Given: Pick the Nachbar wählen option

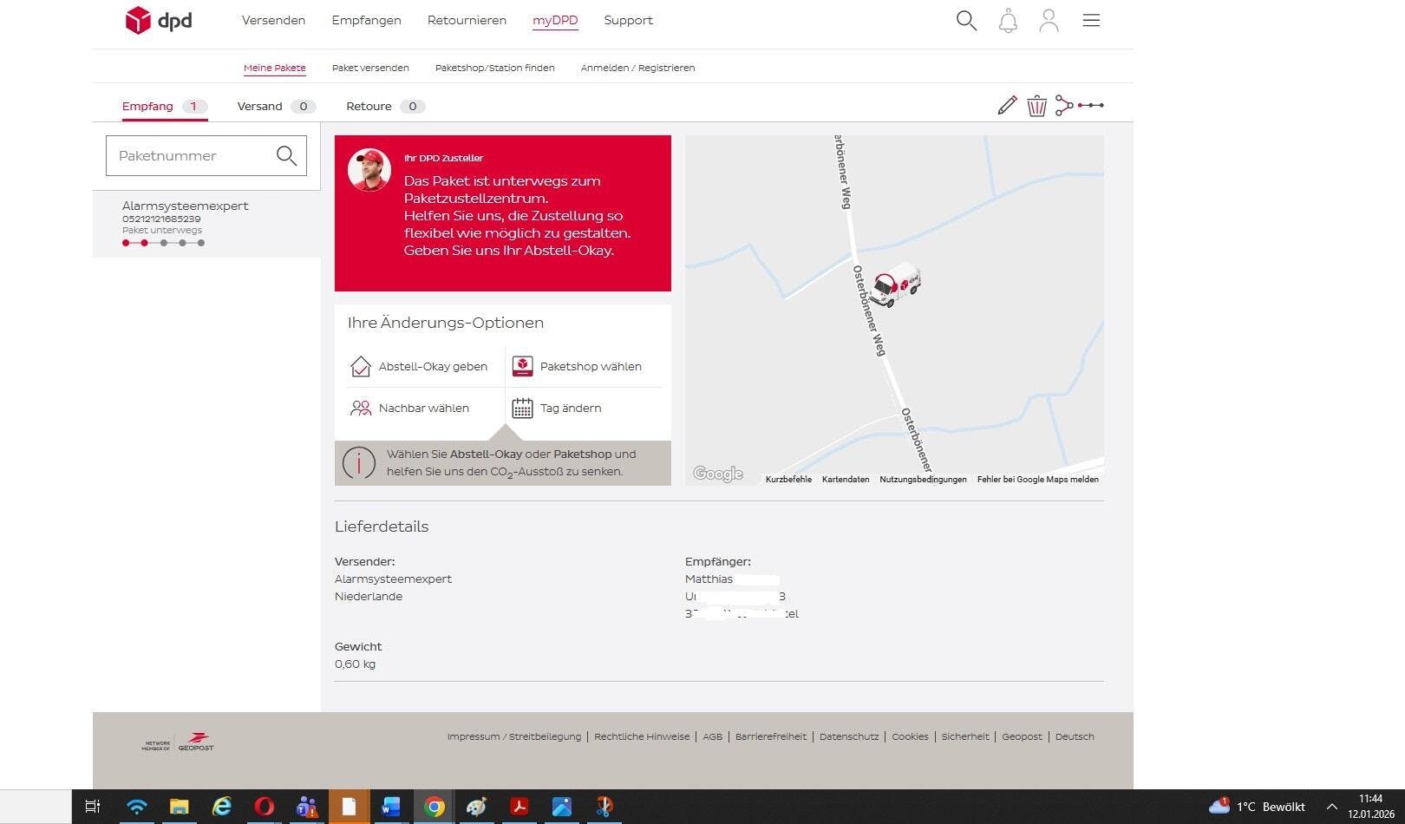Looking at the screenshot, I should (409, 409).
